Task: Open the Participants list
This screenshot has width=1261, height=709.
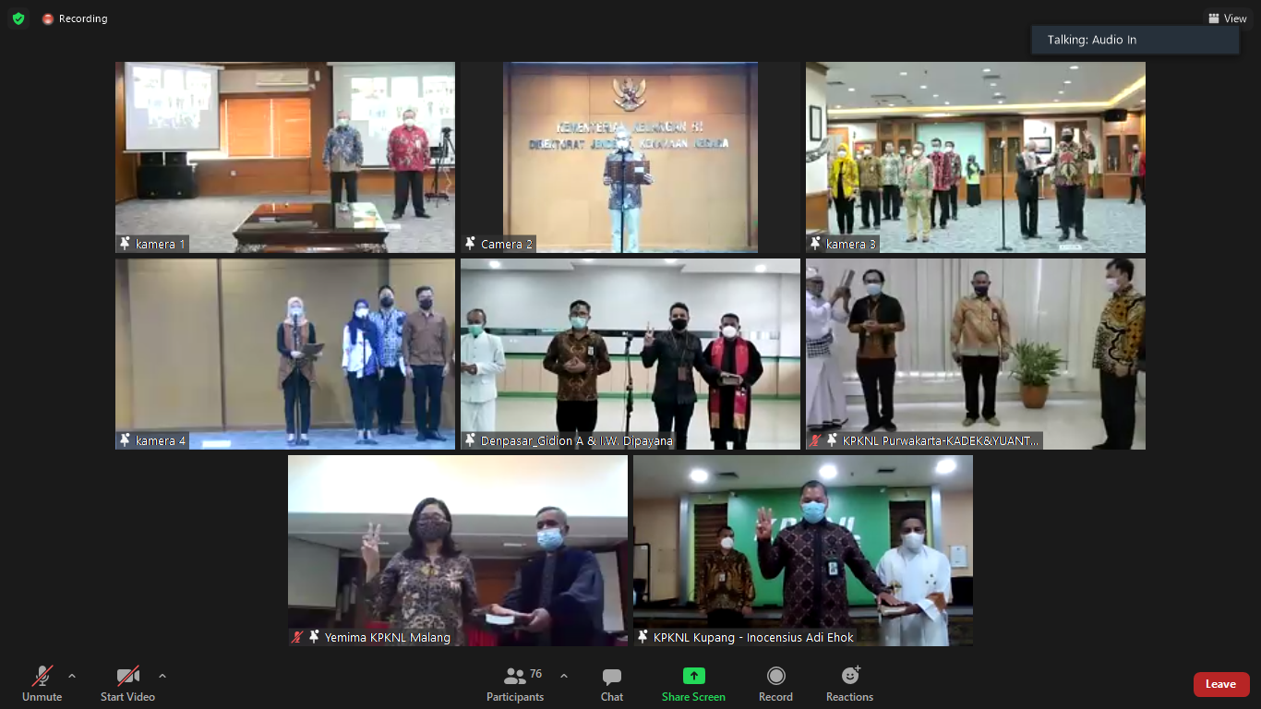Action: point(515,684)
